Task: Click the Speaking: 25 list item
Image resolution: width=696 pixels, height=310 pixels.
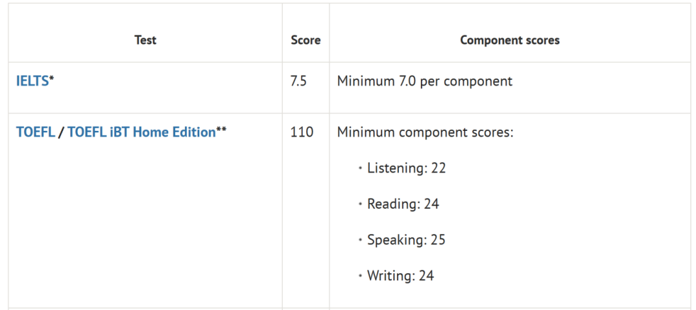Action: pos(406,240)
